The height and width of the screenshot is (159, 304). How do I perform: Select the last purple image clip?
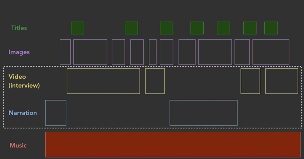click(271, 52)
